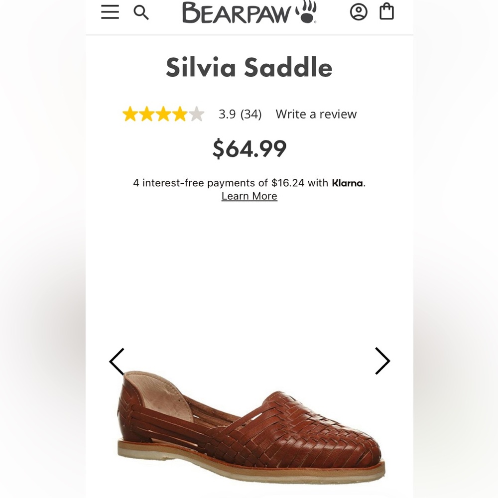View reviews by clicking 3.9 (34)

(240, 114)
